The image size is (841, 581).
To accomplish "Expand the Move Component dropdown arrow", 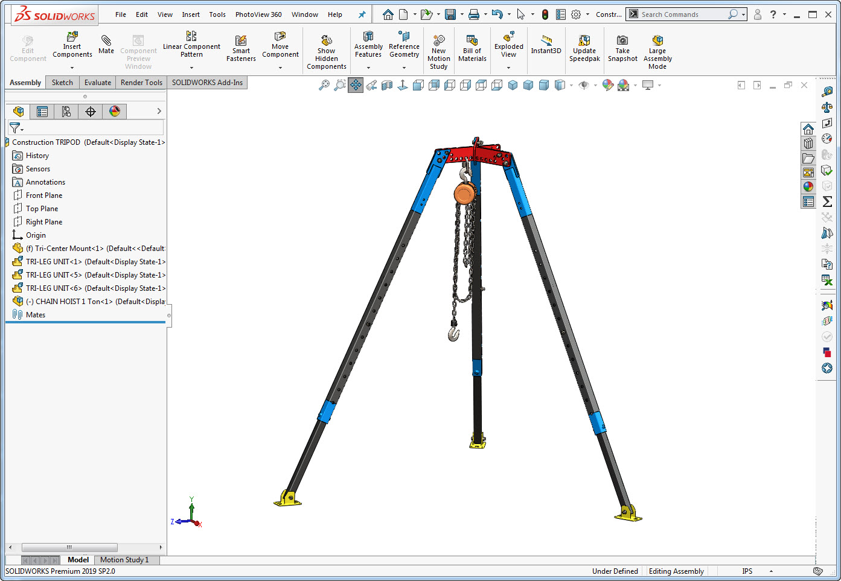I will pos(280,68).
